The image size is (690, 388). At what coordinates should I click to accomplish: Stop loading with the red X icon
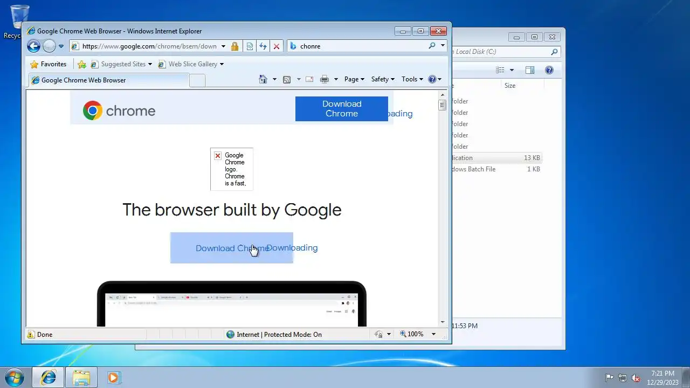(x=277, y=46)
